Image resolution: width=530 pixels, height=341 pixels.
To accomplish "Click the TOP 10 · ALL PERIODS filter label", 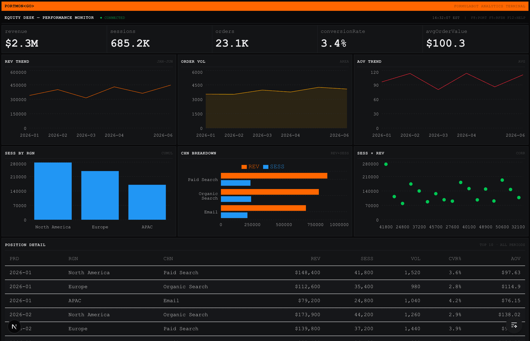I will pos(502,245).
